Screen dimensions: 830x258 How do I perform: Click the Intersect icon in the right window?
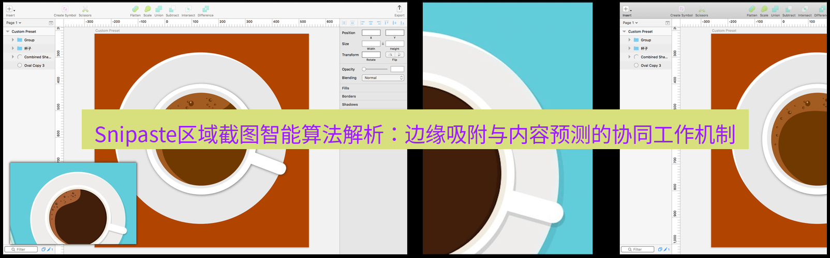[x=805, y=9]
